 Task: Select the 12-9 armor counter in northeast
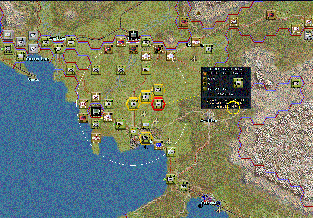pos(233,22)
